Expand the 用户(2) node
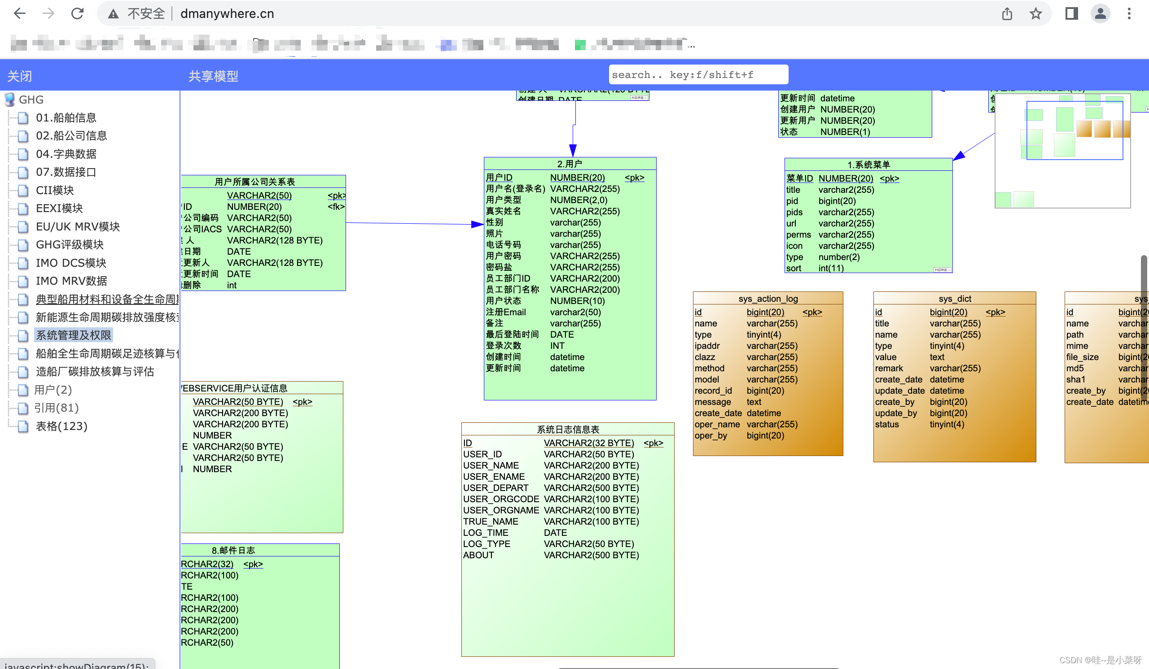Viewport: 1149px width, 669px height. click(53, 390)
